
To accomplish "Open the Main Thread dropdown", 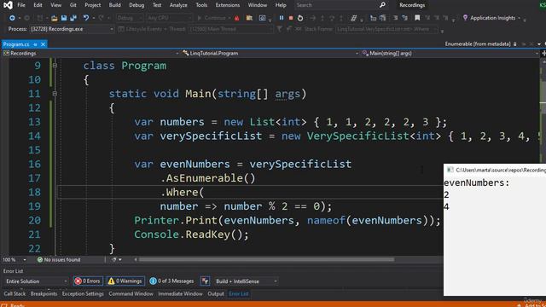I will coord(230,29).
